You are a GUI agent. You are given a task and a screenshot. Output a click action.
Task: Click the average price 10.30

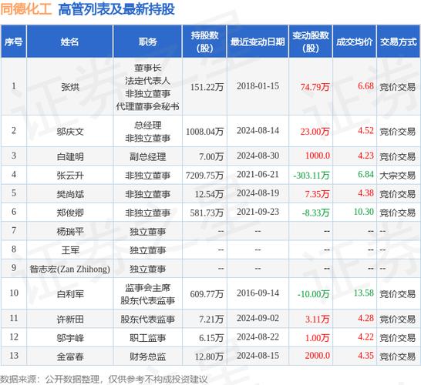pos(363,212)
